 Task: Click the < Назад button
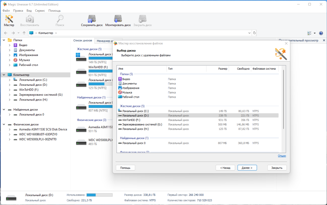tap(225, 168)
